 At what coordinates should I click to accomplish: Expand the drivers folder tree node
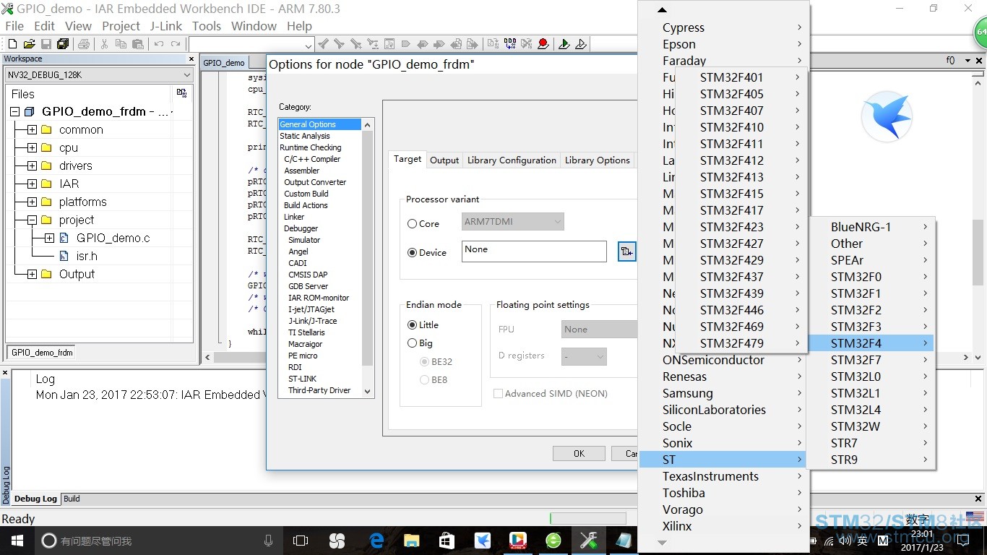click(x=32, y=165)
